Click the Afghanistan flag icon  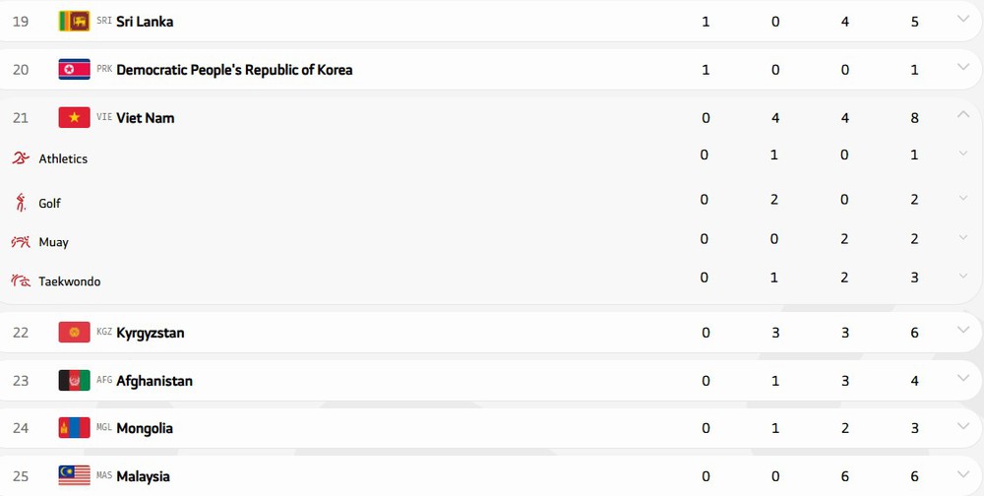click(74, 381)
